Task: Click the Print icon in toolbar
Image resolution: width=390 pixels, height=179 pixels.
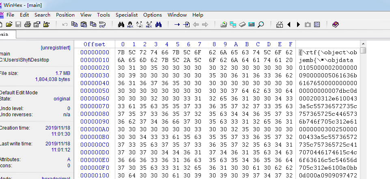Action: coord(28,24)
